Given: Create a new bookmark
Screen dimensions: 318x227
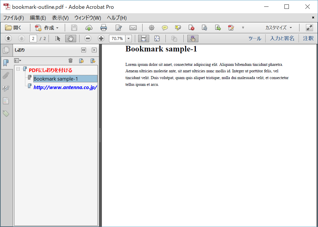Looking at the screenshot, I should pyautogui.click(x=81, y=60).
